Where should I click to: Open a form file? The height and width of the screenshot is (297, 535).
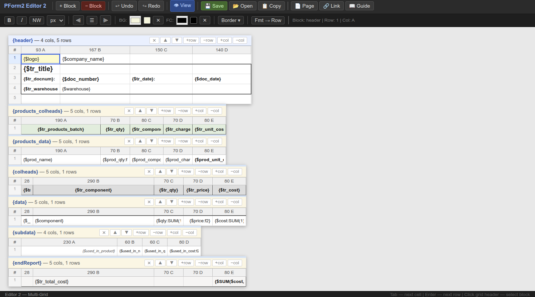pos(243,6)
